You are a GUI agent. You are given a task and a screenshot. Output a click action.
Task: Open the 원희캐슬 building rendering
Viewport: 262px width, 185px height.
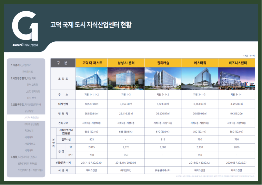[163, 79]
